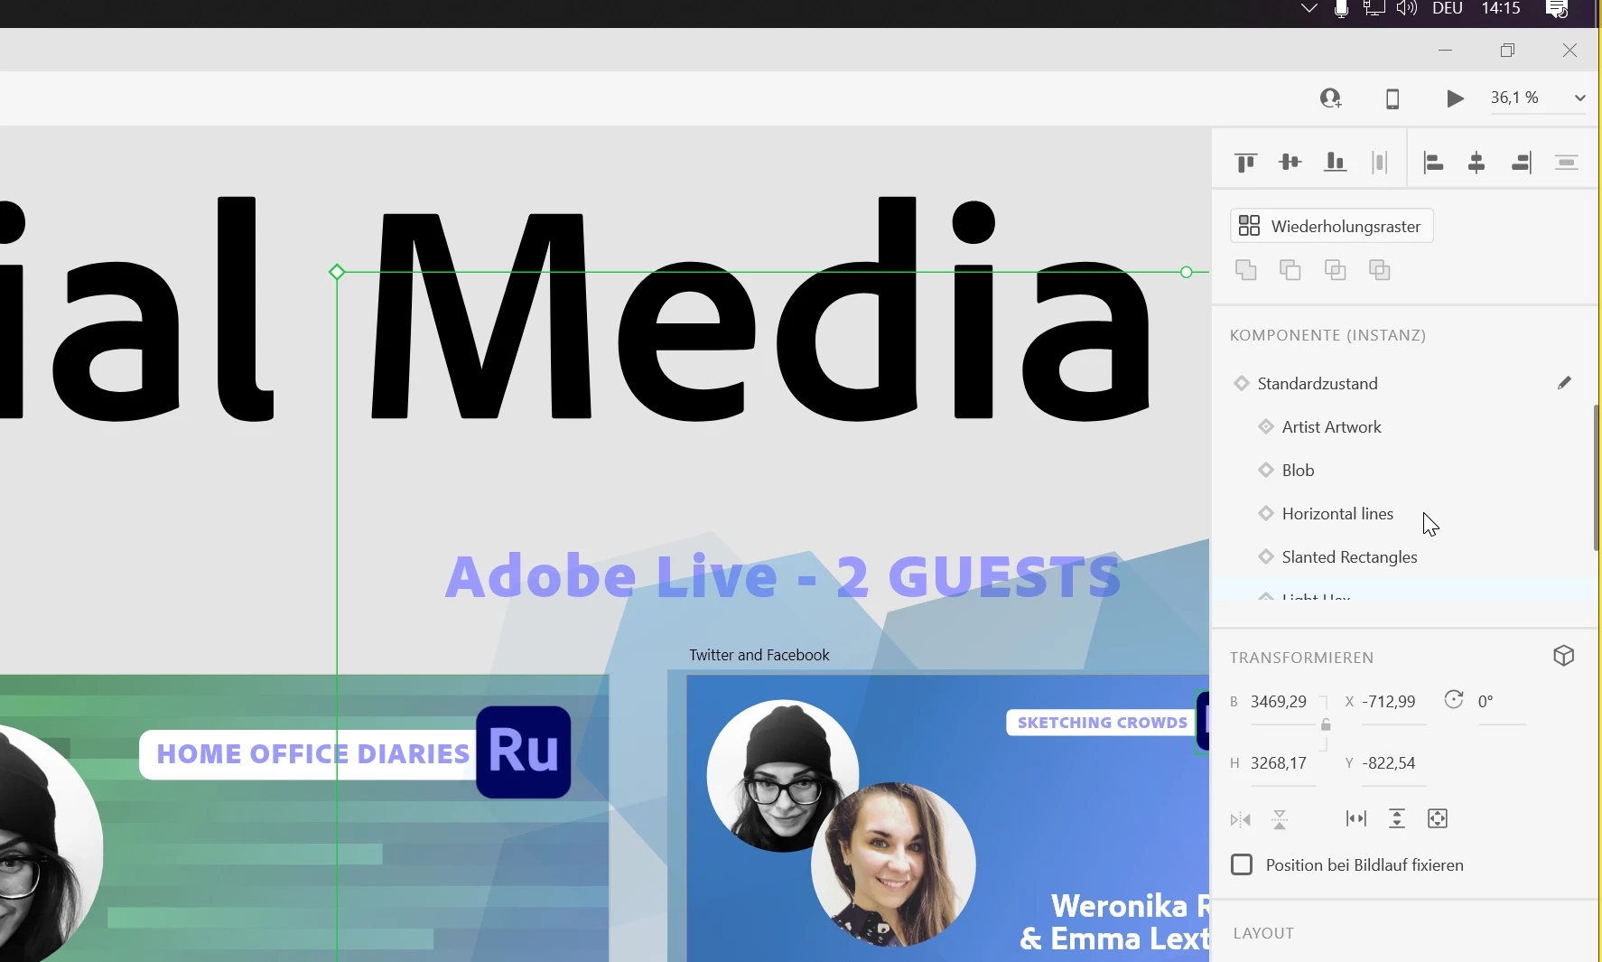Click the SKETCHING CROWDS tag
1602x962 pixels.
[1102, 723]
